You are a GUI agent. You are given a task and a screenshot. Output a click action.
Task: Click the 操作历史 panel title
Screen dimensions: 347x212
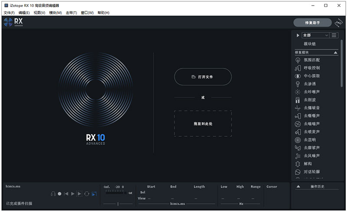tap(318, 186)
